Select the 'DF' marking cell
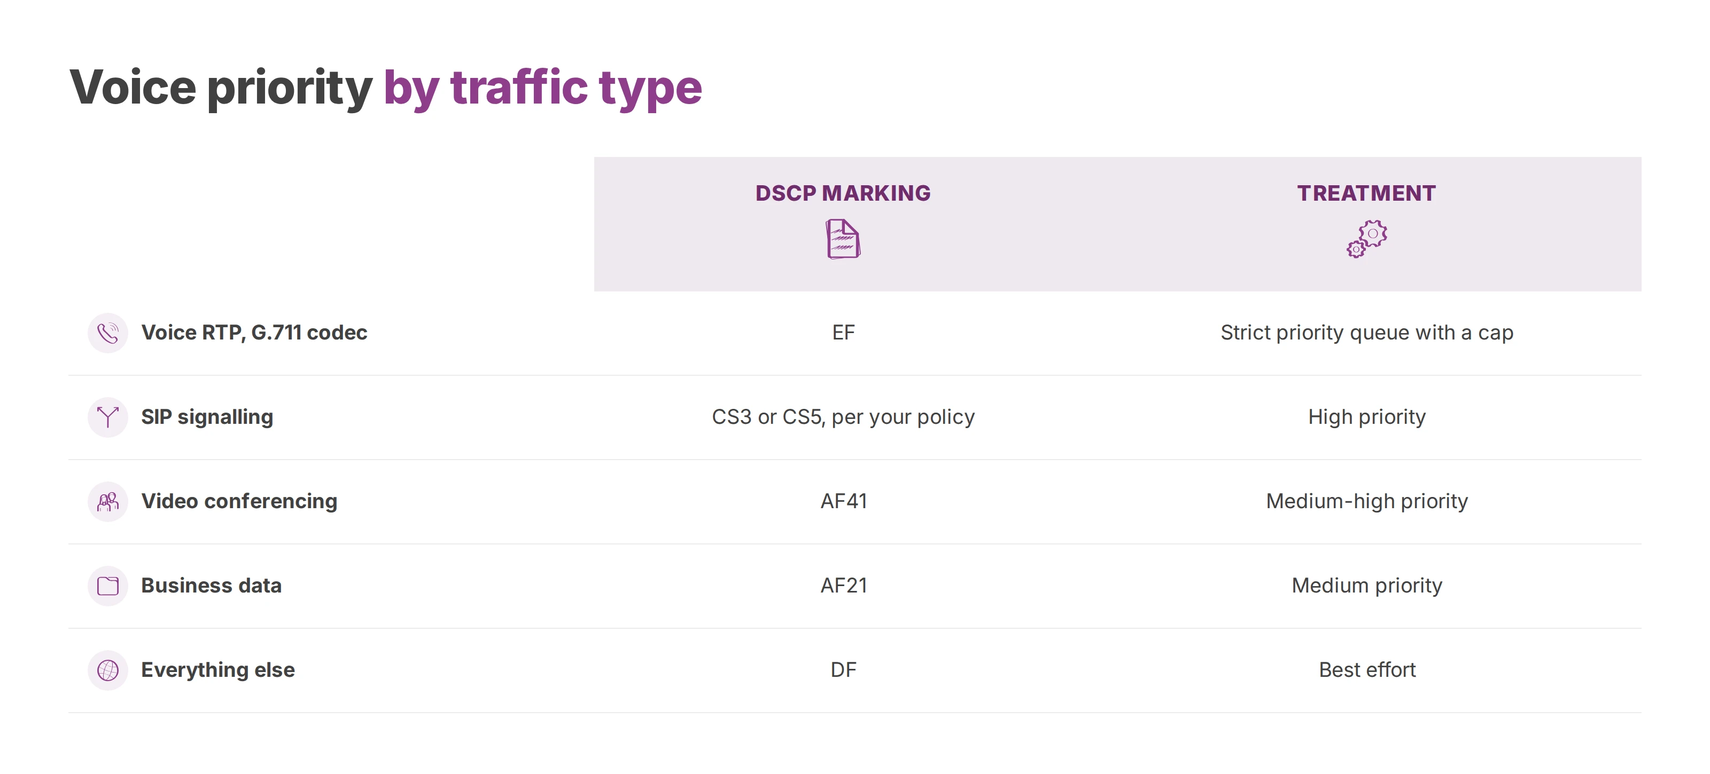Screen dimensions: 1710x774 pos(843,670)
